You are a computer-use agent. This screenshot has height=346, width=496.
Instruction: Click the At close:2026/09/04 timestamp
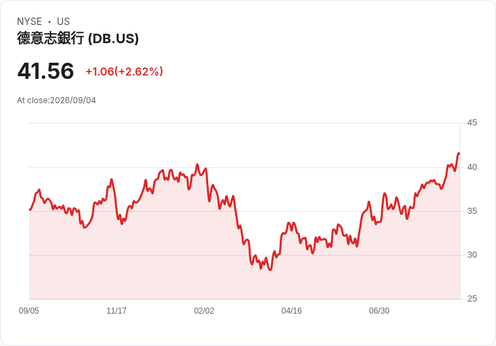[57, 100]
